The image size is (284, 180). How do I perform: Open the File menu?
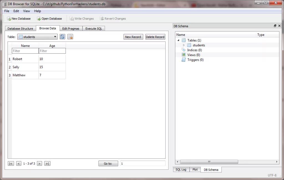click(x=7, y=11)
